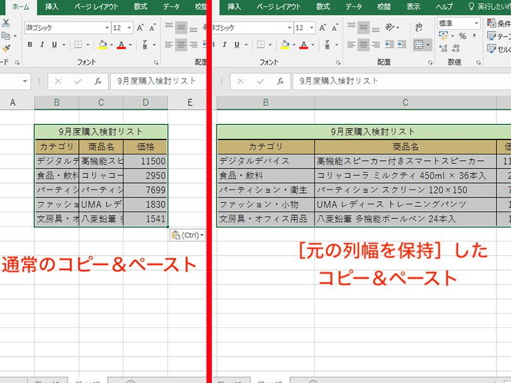Toggle Underline in the left window
The image size is (511, 383).
54,45
